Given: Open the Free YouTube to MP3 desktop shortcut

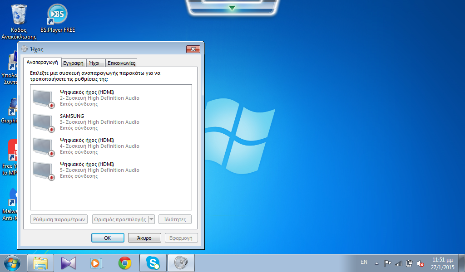Looking at the screenshot, I should point(10,157).
